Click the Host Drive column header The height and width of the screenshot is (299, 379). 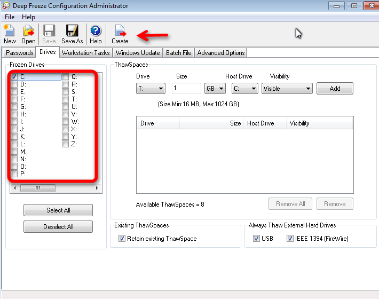[265, 123]
